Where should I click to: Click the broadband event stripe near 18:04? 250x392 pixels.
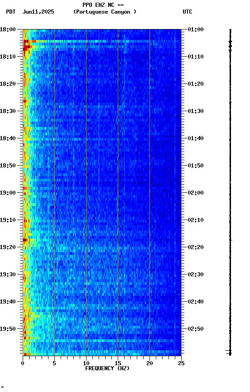102,41
